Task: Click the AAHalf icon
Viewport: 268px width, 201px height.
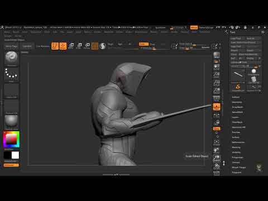Action: pyautogui.click(x=217, y=91)
